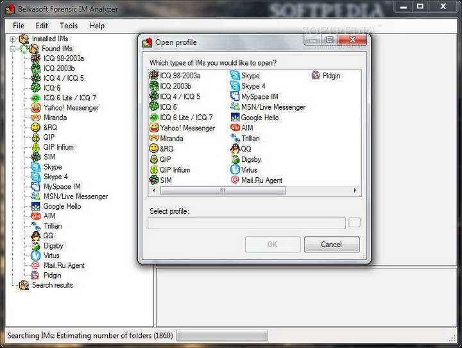Click the search progress bar in status bar

click(222, 335)
